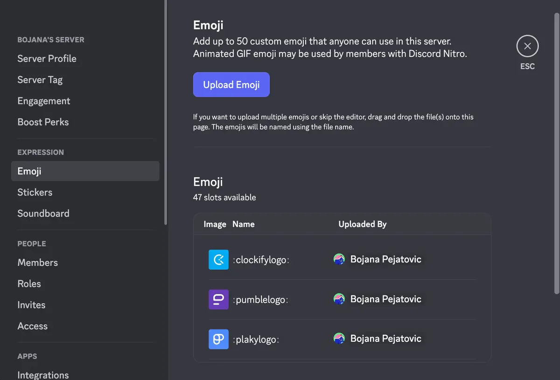The image size is (560, 380).
Task: Open the Access settings page
Action: click(x=32, y=326)
